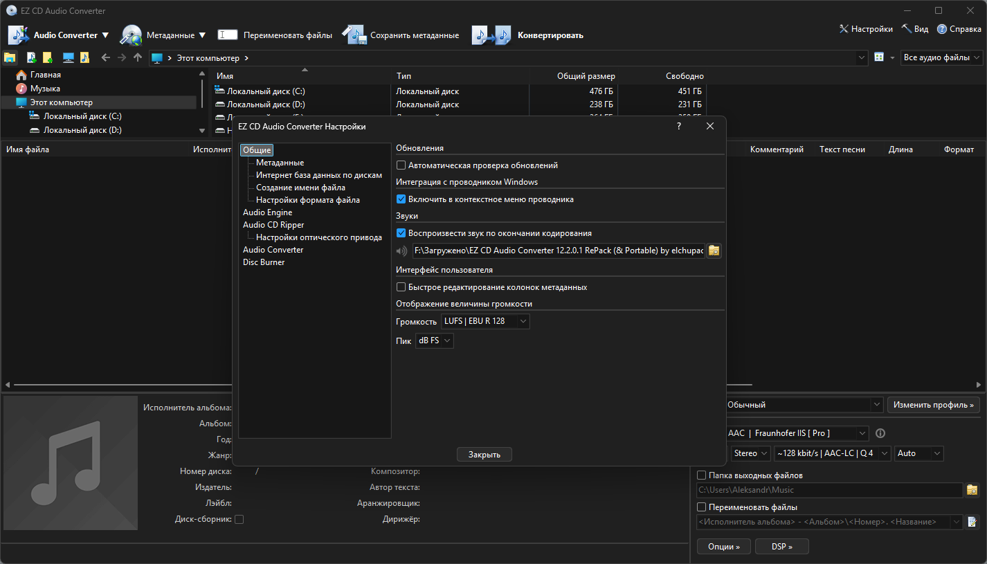The width and height of the screenshot is (987, 564).
Task: Uncheck Включить в контекстное меню проводника
Action: pos(401,199)
